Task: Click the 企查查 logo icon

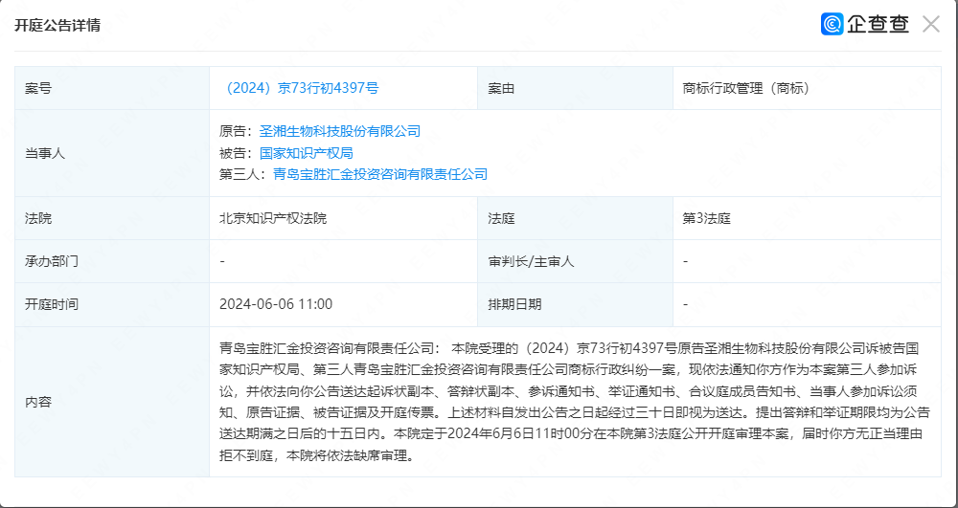Action: pyautogui.click(x=832, y=24)
